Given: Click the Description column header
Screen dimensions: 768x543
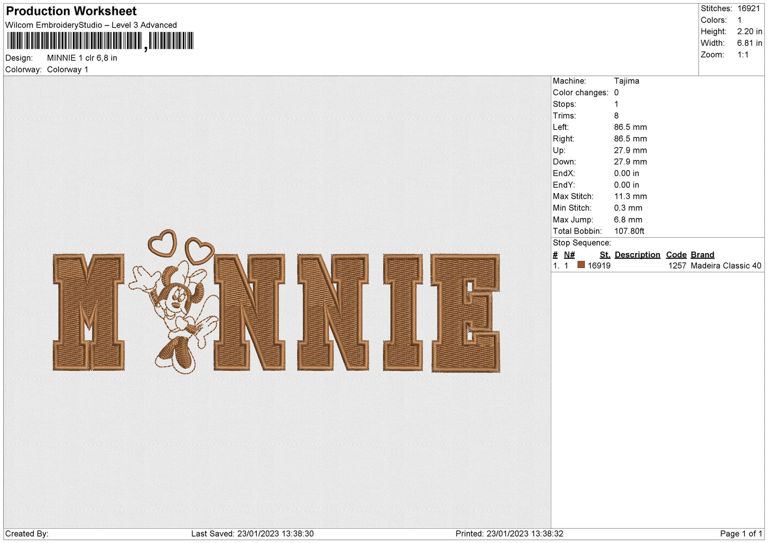Looking at the screenshot, I should pyautogui.click(x=637, y=255).
